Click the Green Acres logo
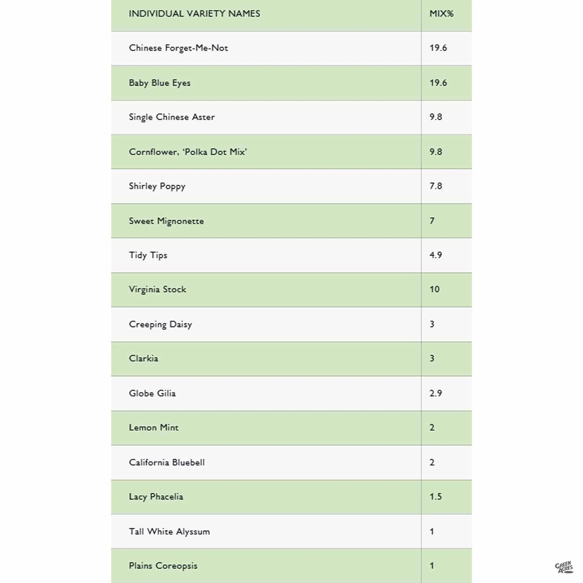Image resolution: width=583 pixels, height=583 pixels. tap(564, 567)
